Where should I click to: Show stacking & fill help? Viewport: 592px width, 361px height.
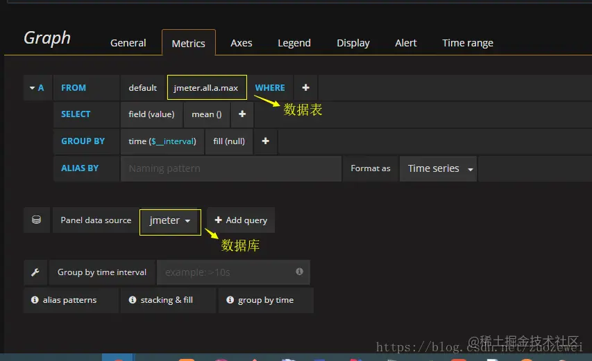point(168,300)
